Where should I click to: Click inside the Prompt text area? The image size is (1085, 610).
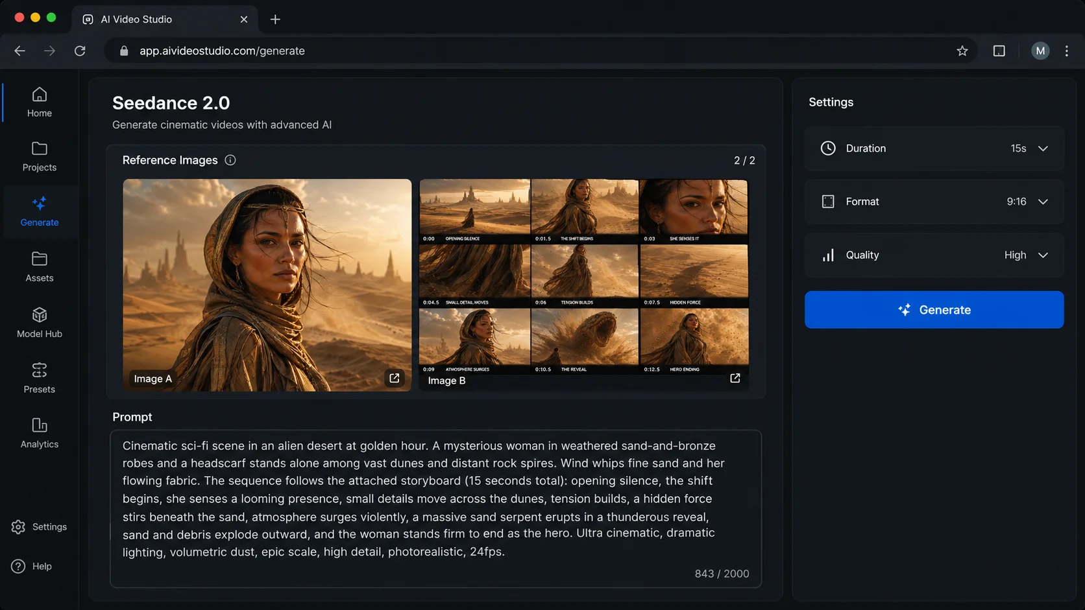pos(435,509)
